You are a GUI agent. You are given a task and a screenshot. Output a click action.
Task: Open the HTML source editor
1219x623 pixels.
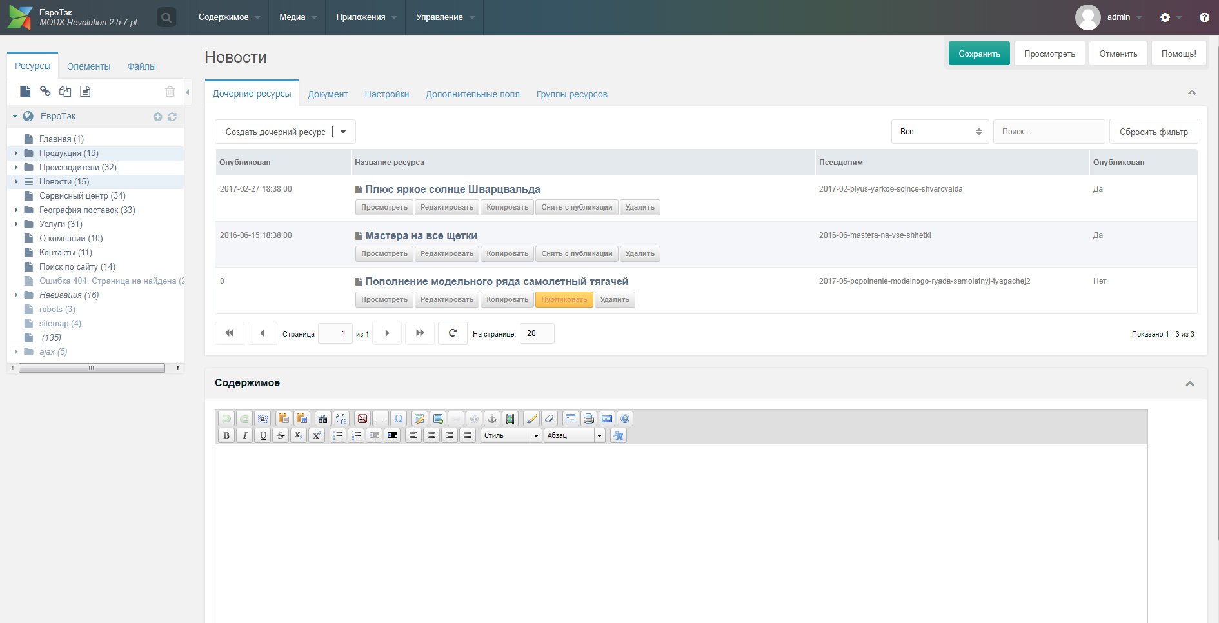(x=607, y=419)
